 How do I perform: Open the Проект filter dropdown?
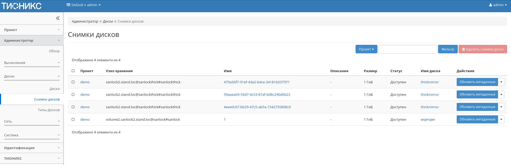click(x=366, y=49)
